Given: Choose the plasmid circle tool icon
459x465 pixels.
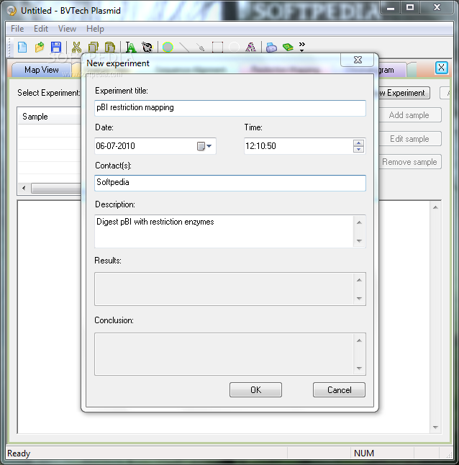Looking at the screenshot, I should click(168, 48).
